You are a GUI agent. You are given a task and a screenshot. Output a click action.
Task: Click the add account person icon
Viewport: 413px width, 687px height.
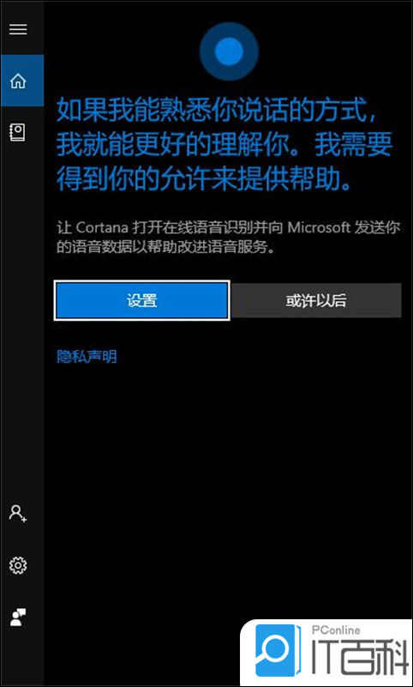click(18, 513)
